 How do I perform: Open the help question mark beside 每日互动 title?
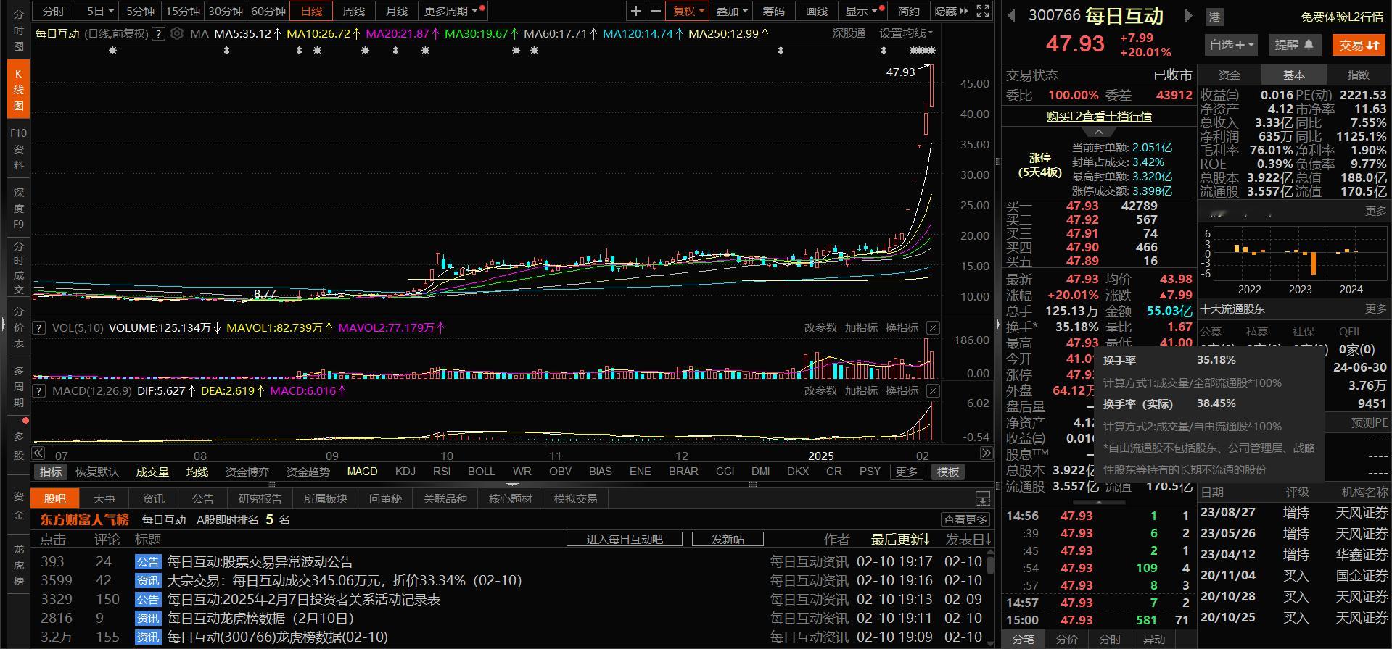click(159, 33)
